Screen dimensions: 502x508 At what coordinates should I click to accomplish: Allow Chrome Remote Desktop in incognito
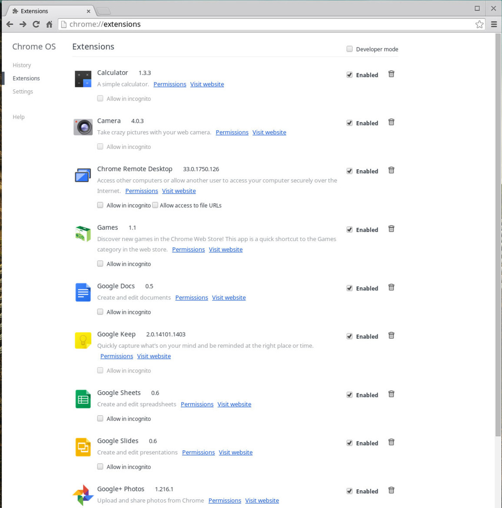[100, 205]
